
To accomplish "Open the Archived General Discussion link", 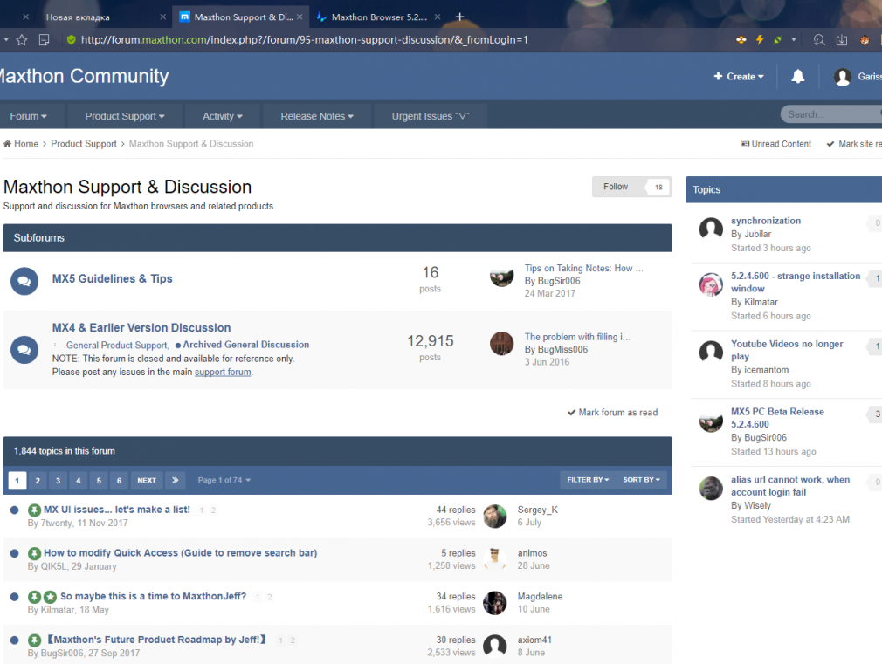I will click(x=245, y=345).
